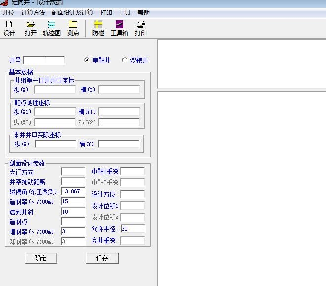The width and height of the screenshot is (326, 286).
Task: Open the 帮助 menu
Action: tap(144, 13)
